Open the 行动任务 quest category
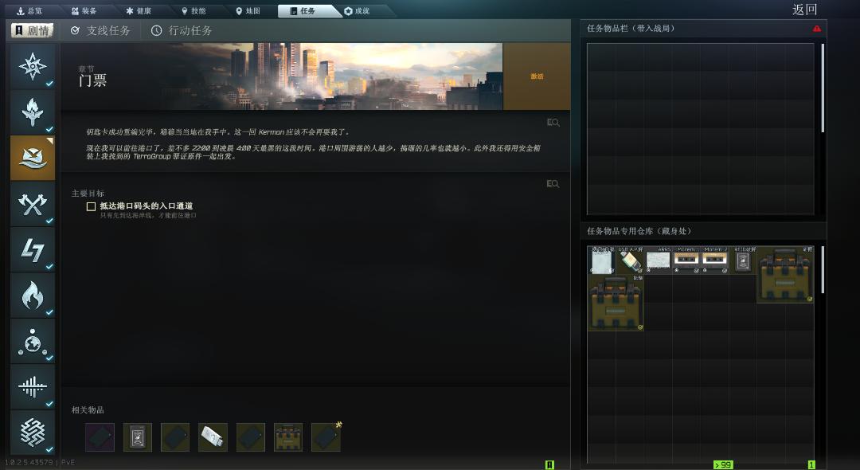 point(182,30)
